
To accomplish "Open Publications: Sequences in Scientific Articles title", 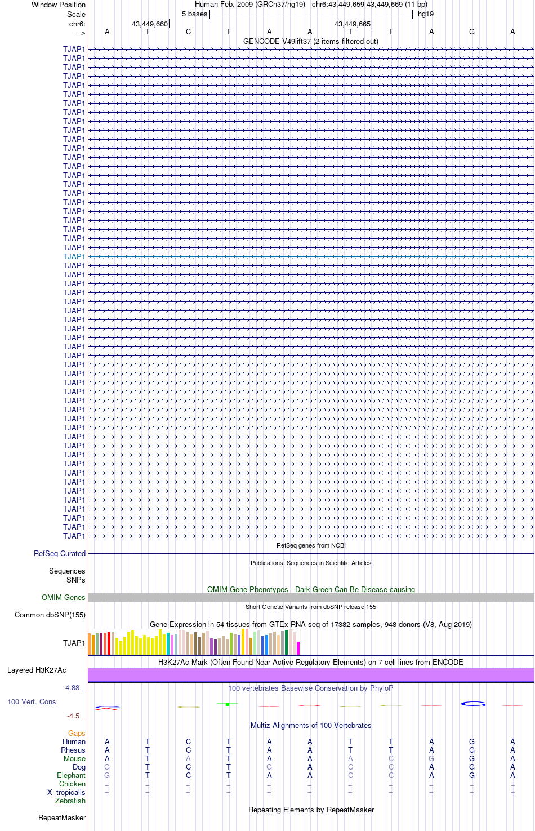I will pos(311,563).
